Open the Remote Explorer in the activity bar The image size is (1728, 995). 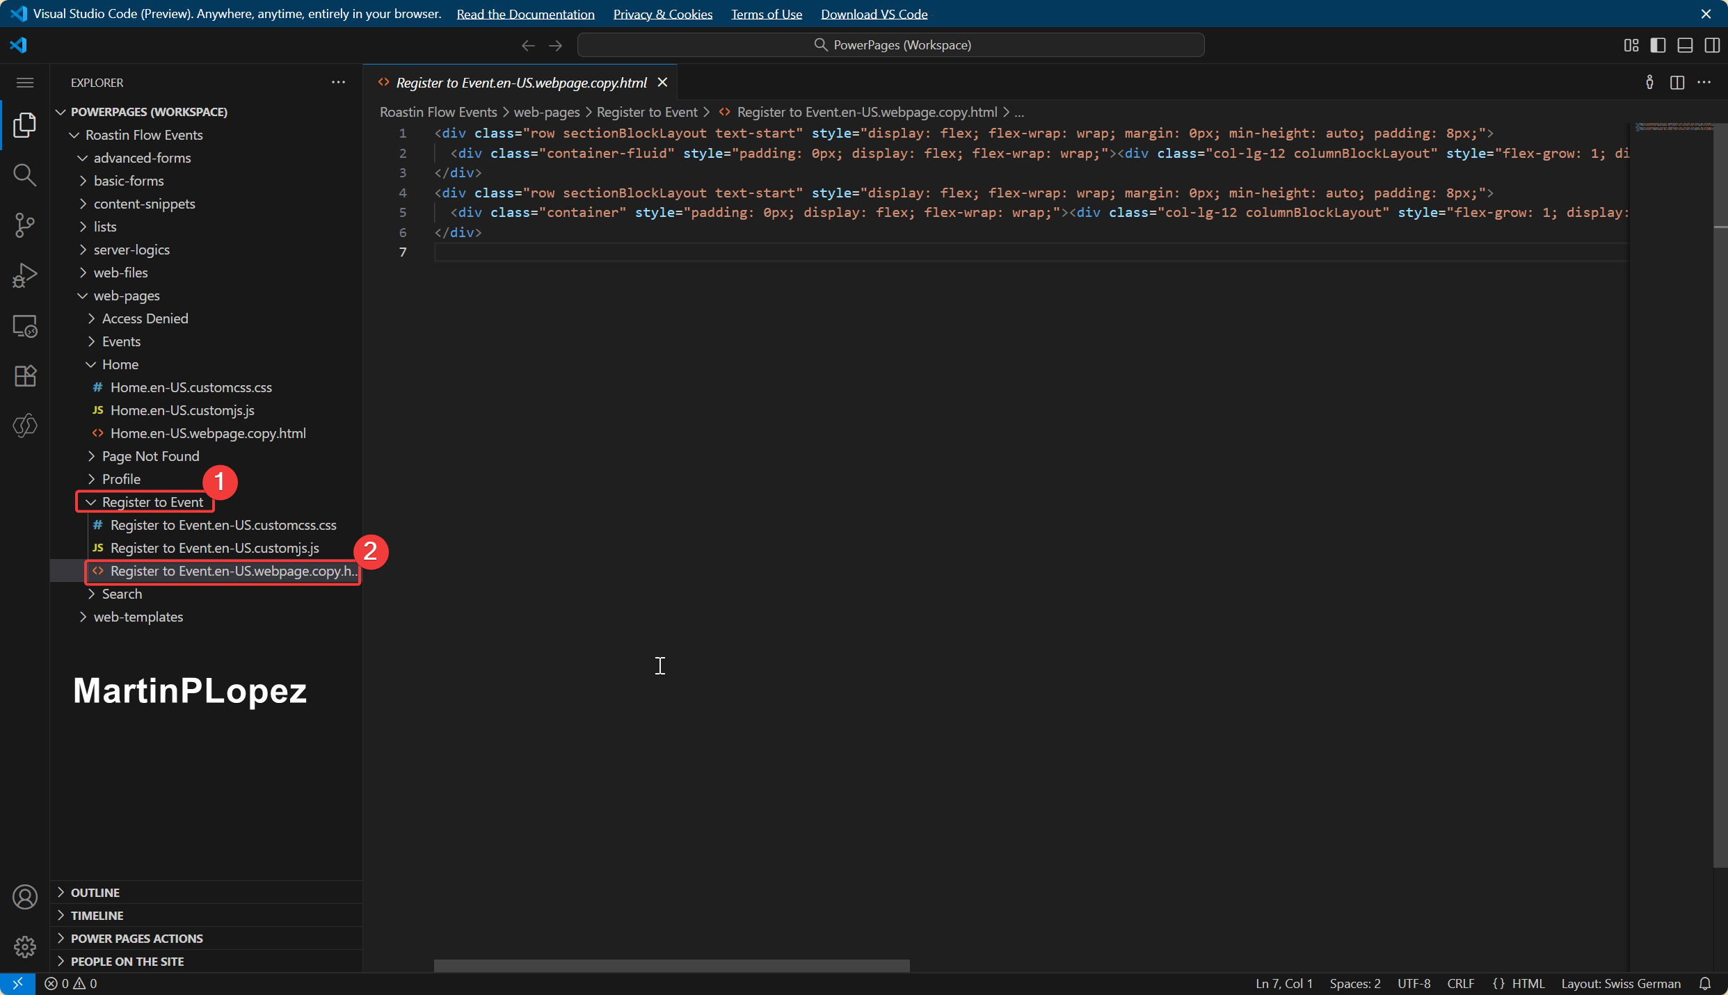(25, 325)
